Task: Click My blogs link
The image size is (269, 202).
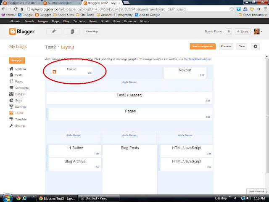Action: (18, 47)
